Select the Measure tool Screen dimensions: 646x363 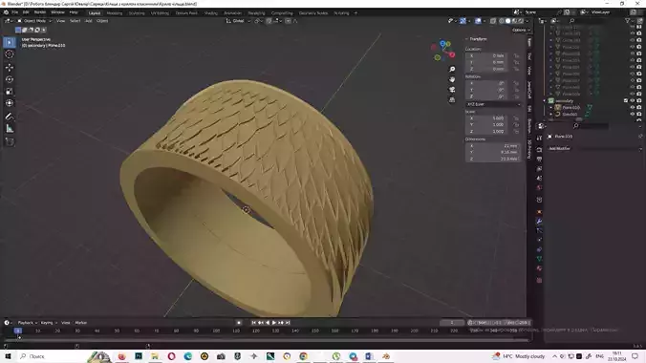click(10, 129)
